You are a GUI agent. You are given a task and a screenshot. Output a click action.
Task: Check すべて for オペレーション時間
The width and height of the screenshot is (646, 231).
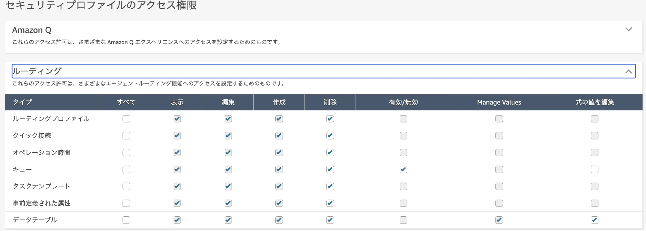(126, 152)
